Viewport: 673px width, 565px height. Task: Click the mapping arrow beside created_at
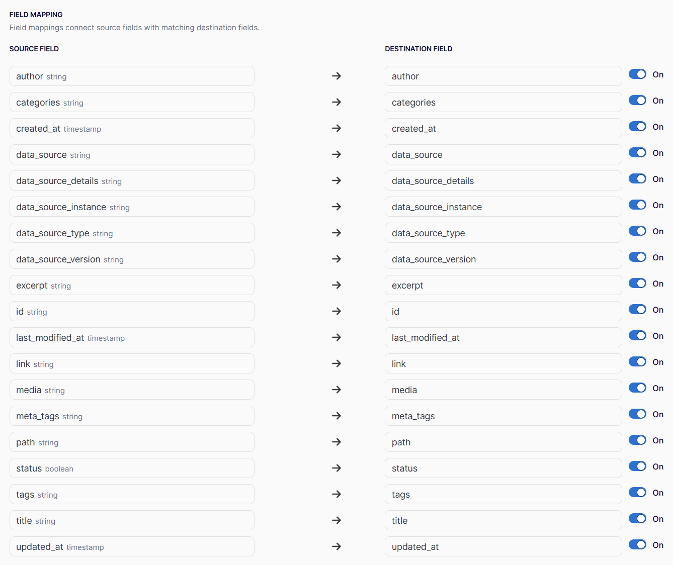click(337, 128)
